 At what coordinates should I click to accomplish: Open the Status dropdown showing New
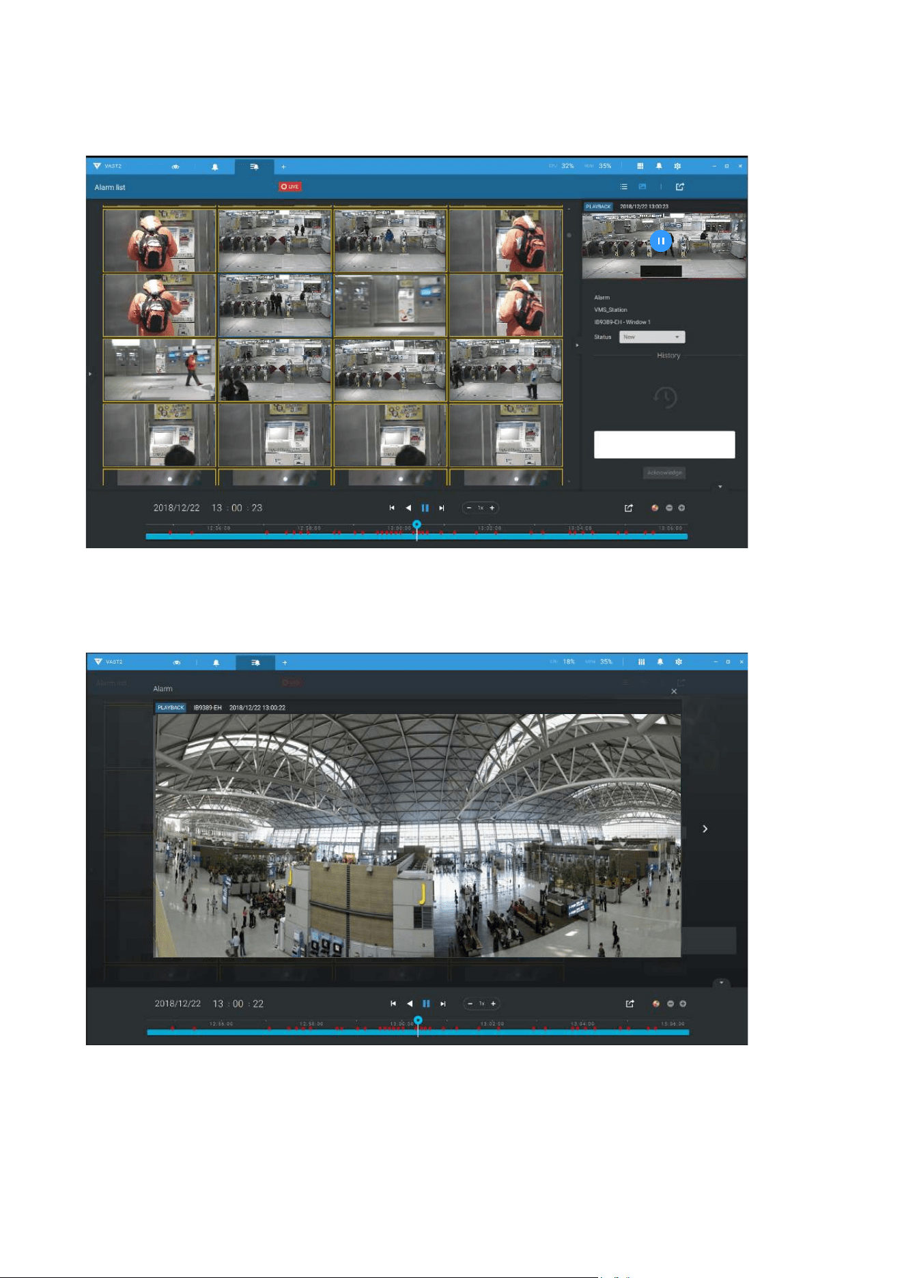[x=652, y=337]
